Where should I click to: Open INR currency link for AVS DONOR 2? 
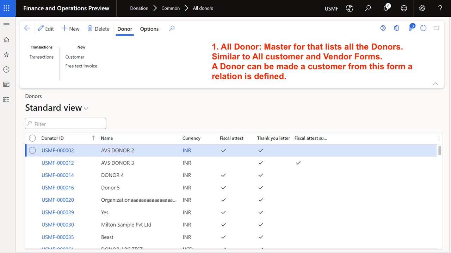pos(187,150)
